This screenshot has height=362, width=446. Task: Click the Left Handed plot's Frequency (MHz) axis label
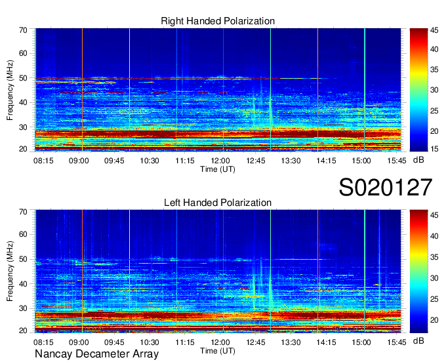point(10,271)
